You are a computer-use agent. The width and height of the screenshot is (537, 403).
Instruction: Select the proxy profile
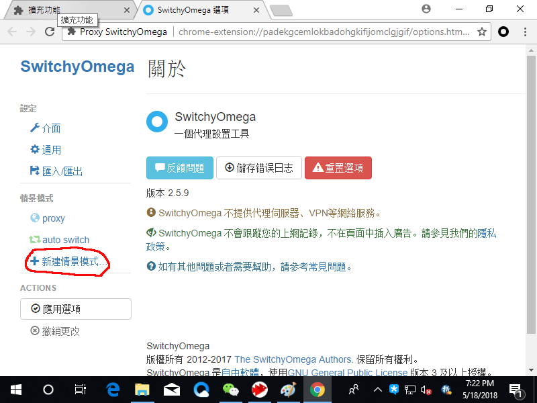[x=48, y=218]
